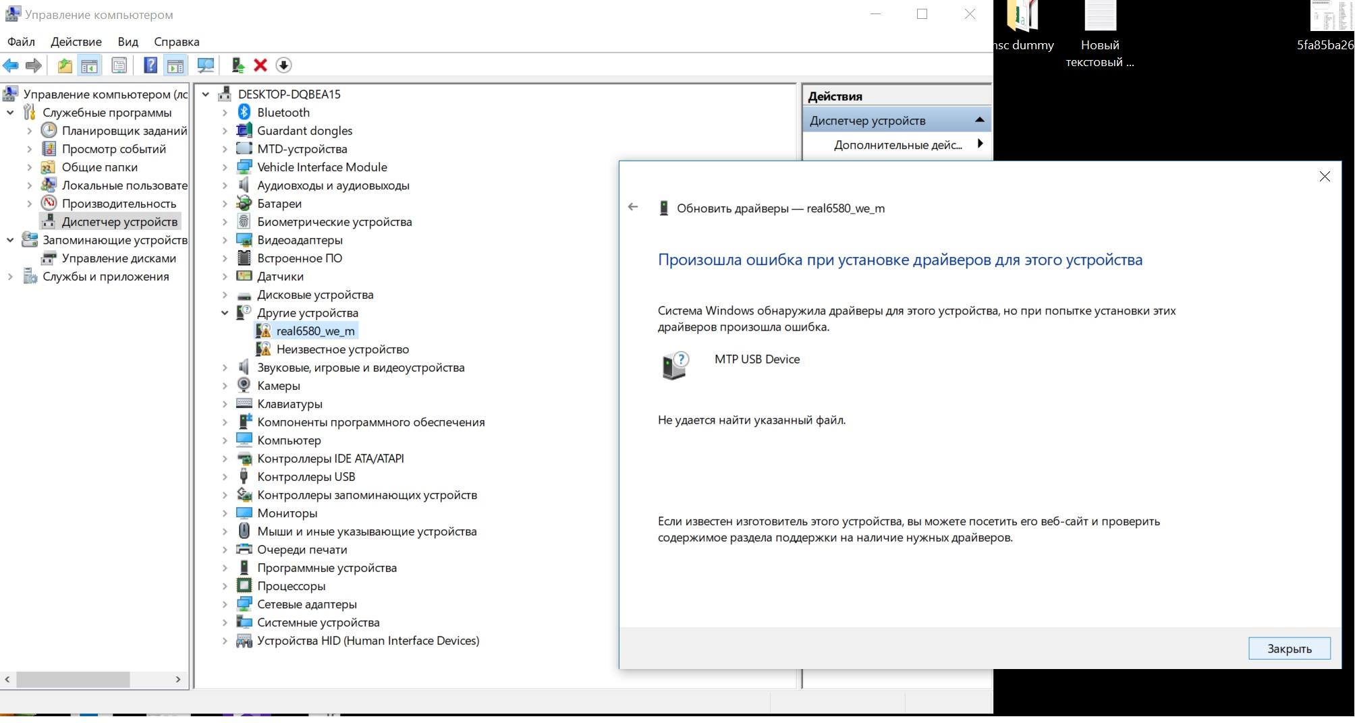
Task: Select Управление дисками in left tree
Action: [x=119, y=258]
